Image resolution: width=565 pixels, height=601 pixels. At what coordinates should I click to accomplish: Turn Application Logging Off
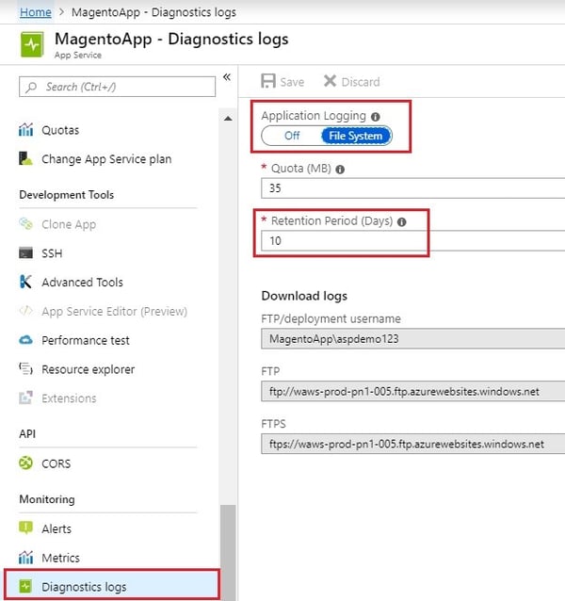click(x=292, y=136)
